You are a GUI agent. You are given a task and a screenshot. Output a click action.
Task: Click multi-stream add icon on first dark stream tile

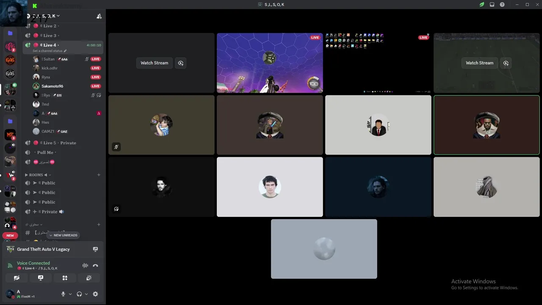(x=181, y=63)
